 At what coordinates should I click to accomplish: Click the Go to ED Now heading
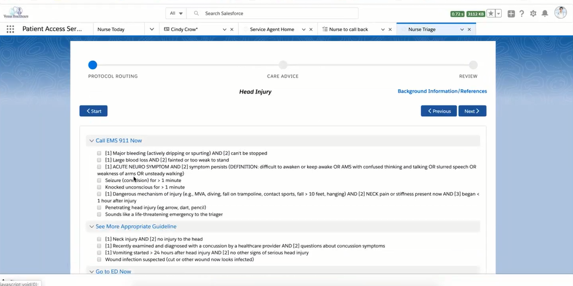pos(114,271)
